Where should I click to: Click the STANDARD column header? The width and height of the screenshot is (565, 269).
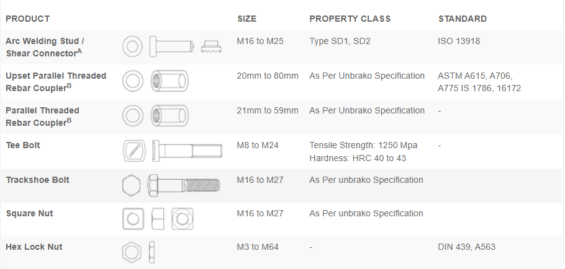463,19
